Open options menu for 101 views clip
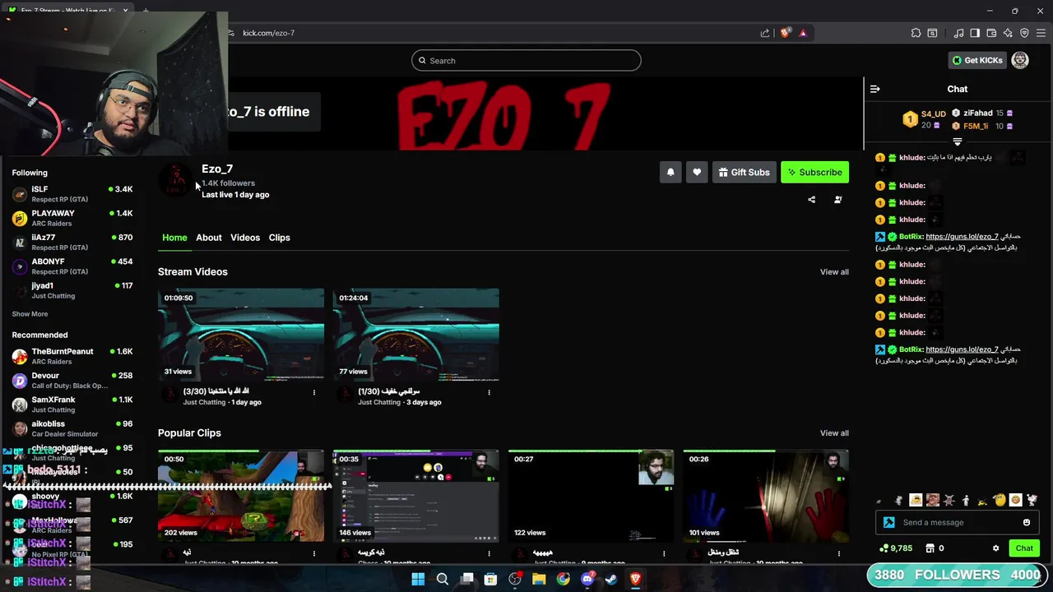Screen dimensions: 1053x592 tap(839, 553)
